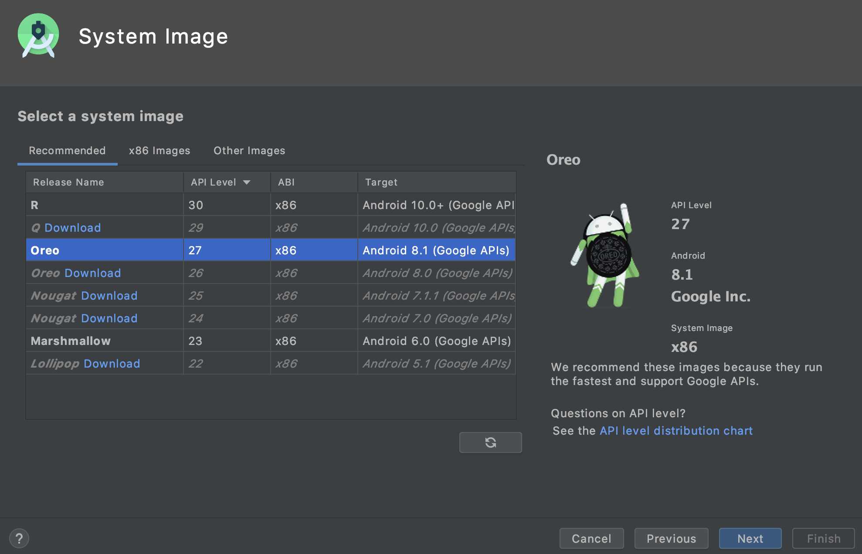
Task: Click the ABI column header
Action: [286, 182]
